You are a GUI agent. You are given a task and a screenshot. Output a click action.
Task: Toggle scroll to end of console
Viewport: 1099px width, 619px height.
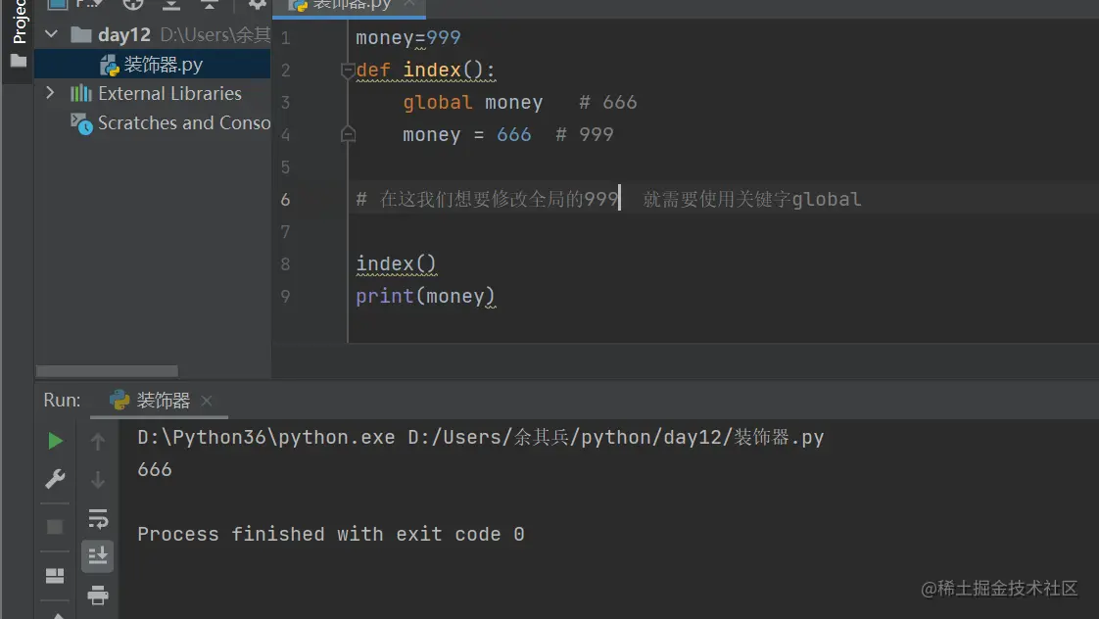(x=97, y=555)
